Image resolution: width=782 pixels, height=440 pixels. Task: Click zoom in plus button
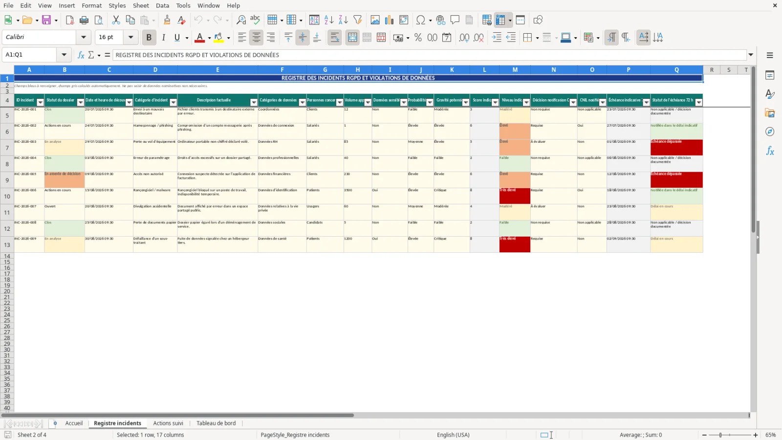756,435
